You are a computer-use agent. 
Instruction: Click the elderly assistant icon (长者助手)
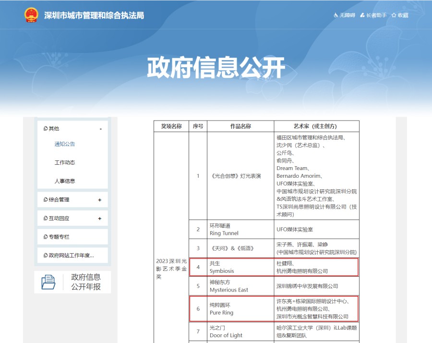pos(363,15)
